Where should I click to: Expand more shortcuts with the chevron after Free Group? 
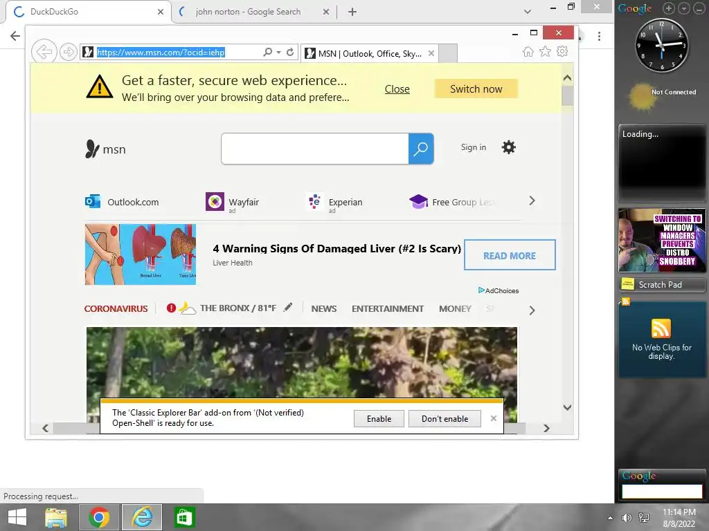pos(532,201)
